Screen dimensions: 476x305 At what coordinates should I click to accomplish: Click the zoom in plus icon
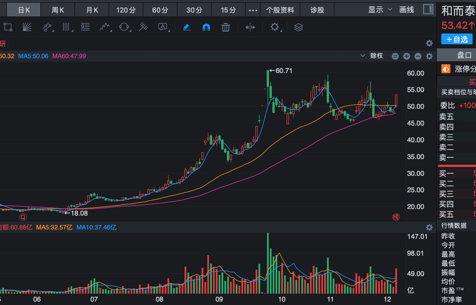407,56
